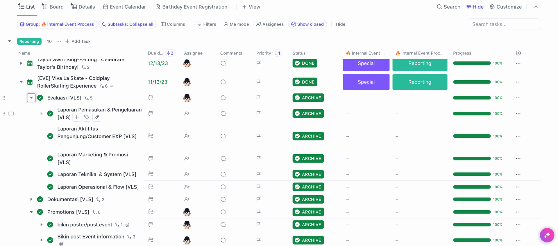The image size is (558, 246).
Task: Expand bikin poster/post event subtasks
Action: pos(41,225)
